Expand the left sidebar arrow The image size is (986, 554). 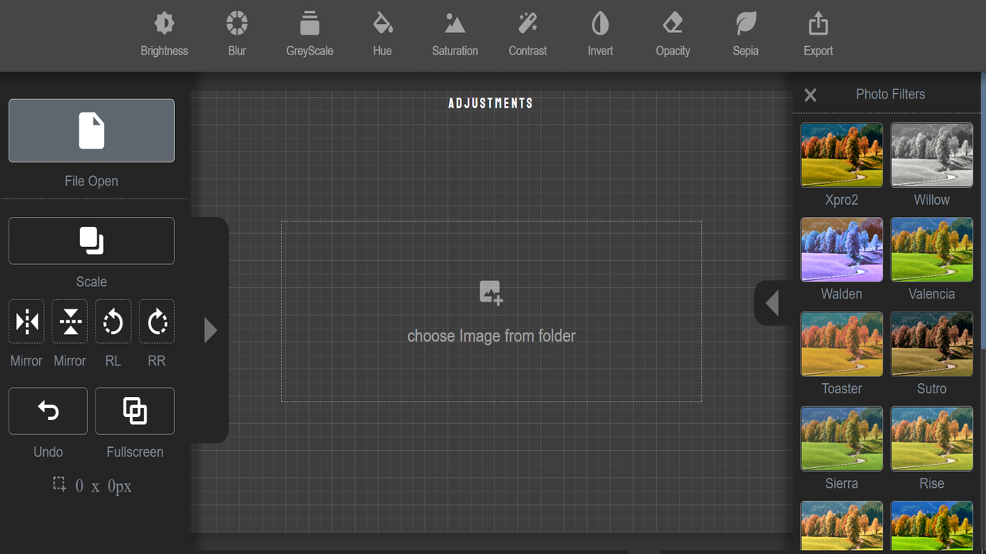[x=210, y=330]
